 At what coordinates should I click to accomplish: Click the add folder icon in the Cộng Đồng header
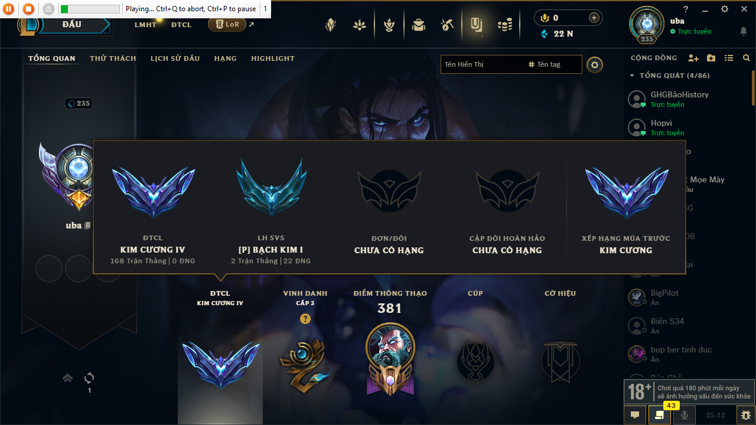pyautogui.click(x=711, y=58)
